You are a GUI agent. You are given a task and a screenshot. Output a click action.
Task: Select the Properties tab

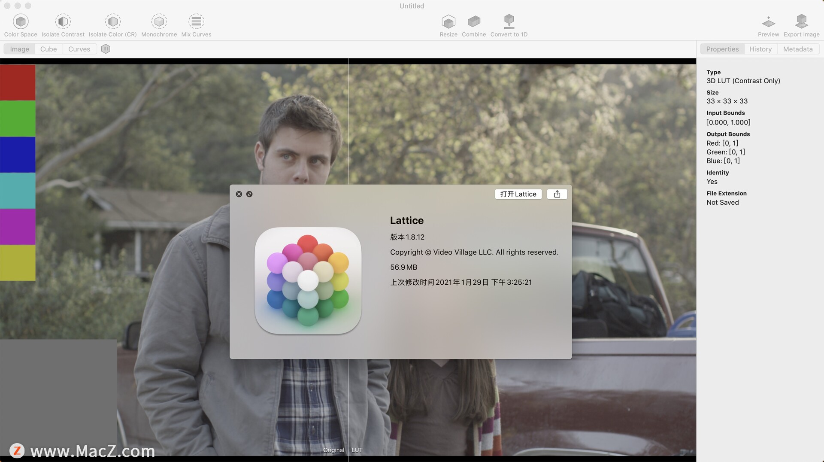(722, 49)
